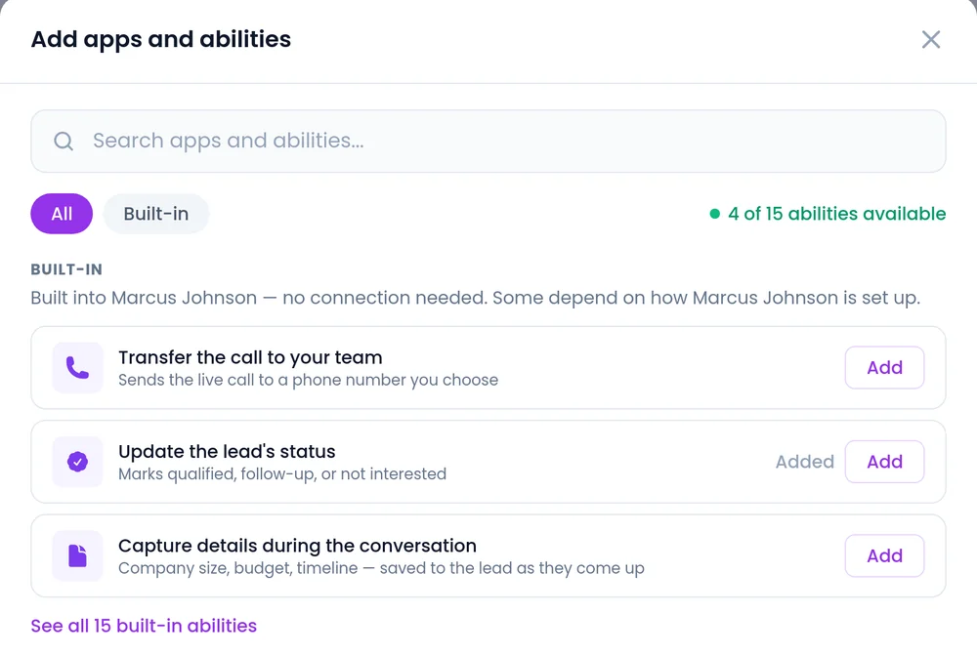Click the search magnifier icon
The image size is (977, 655).
tap(64, 142)
